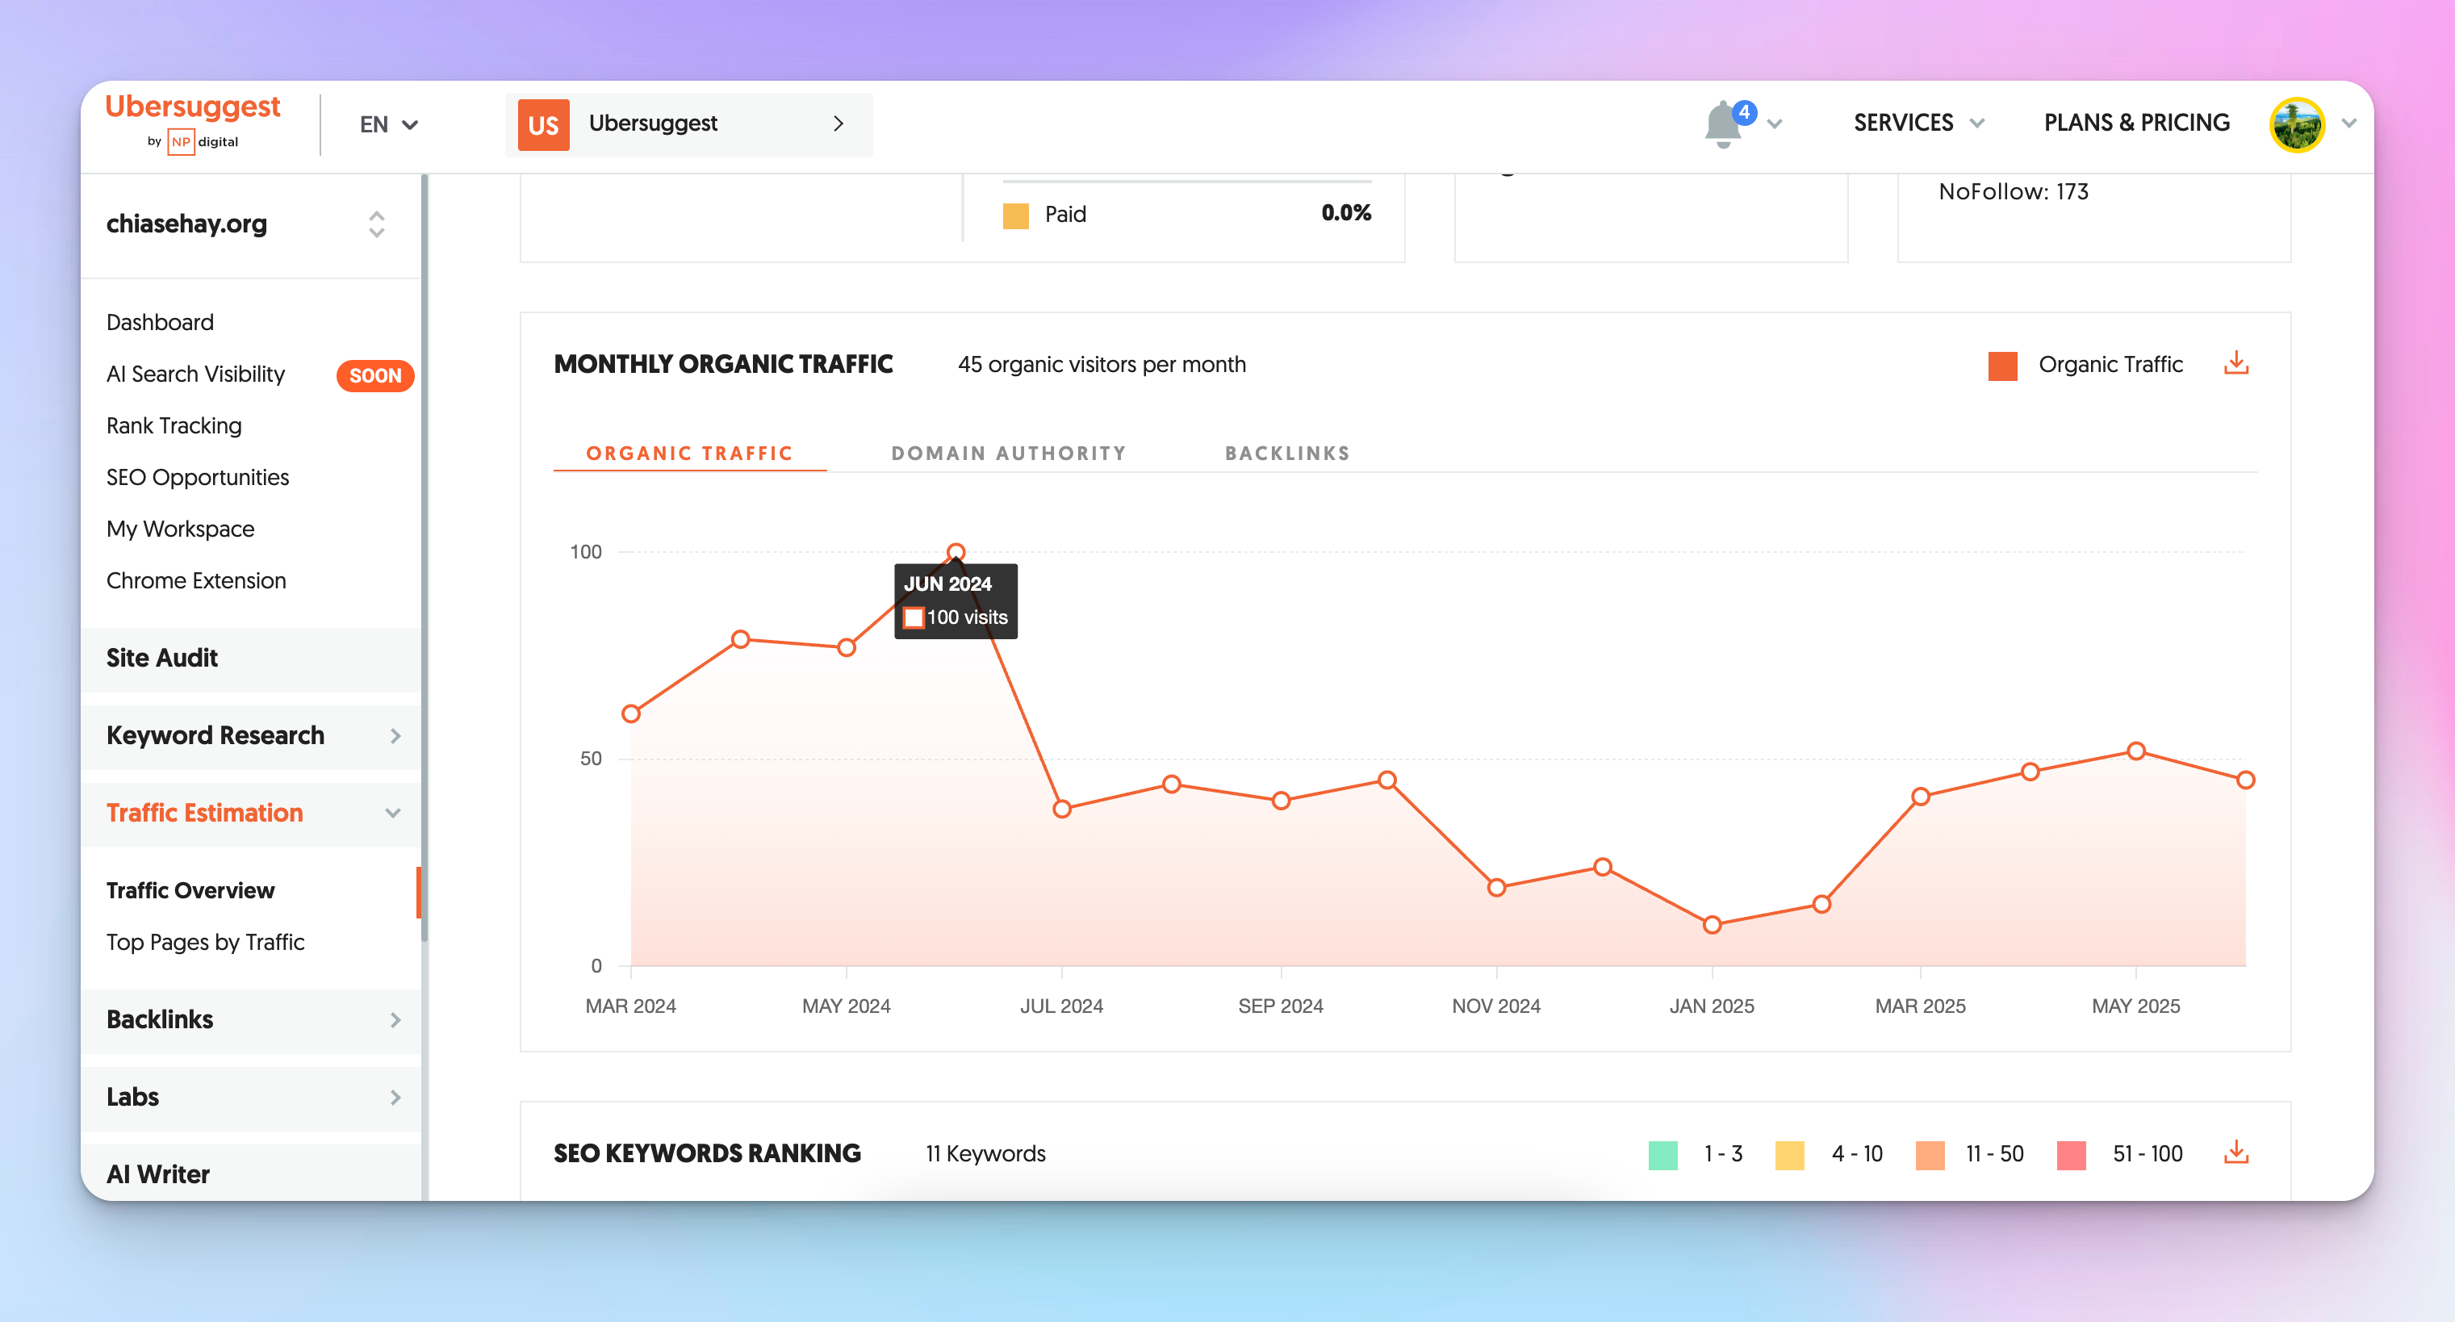Expand the account menu arrow beside avatar
This screenshot has width=2455, height=1322.
click(2349, 123)
